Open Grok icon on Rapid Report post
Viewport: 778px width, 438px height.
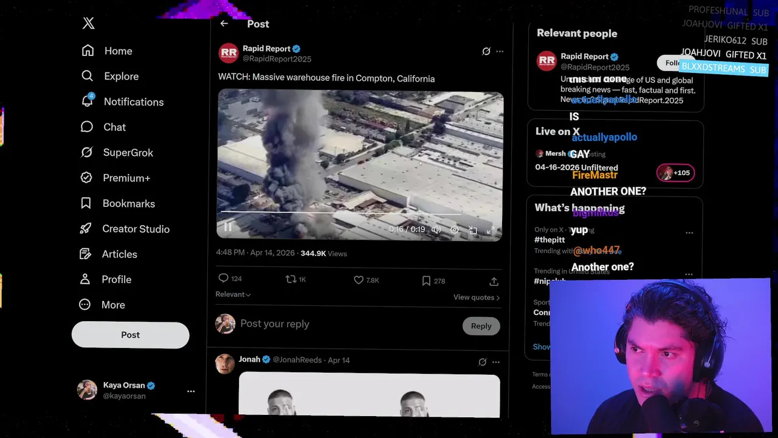pos(486,52)
